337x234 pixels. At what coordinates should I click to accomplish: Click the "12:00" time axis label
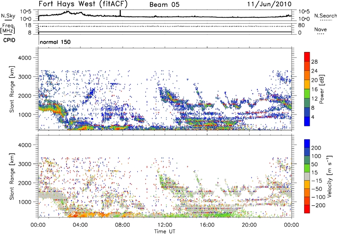point(165,225)
